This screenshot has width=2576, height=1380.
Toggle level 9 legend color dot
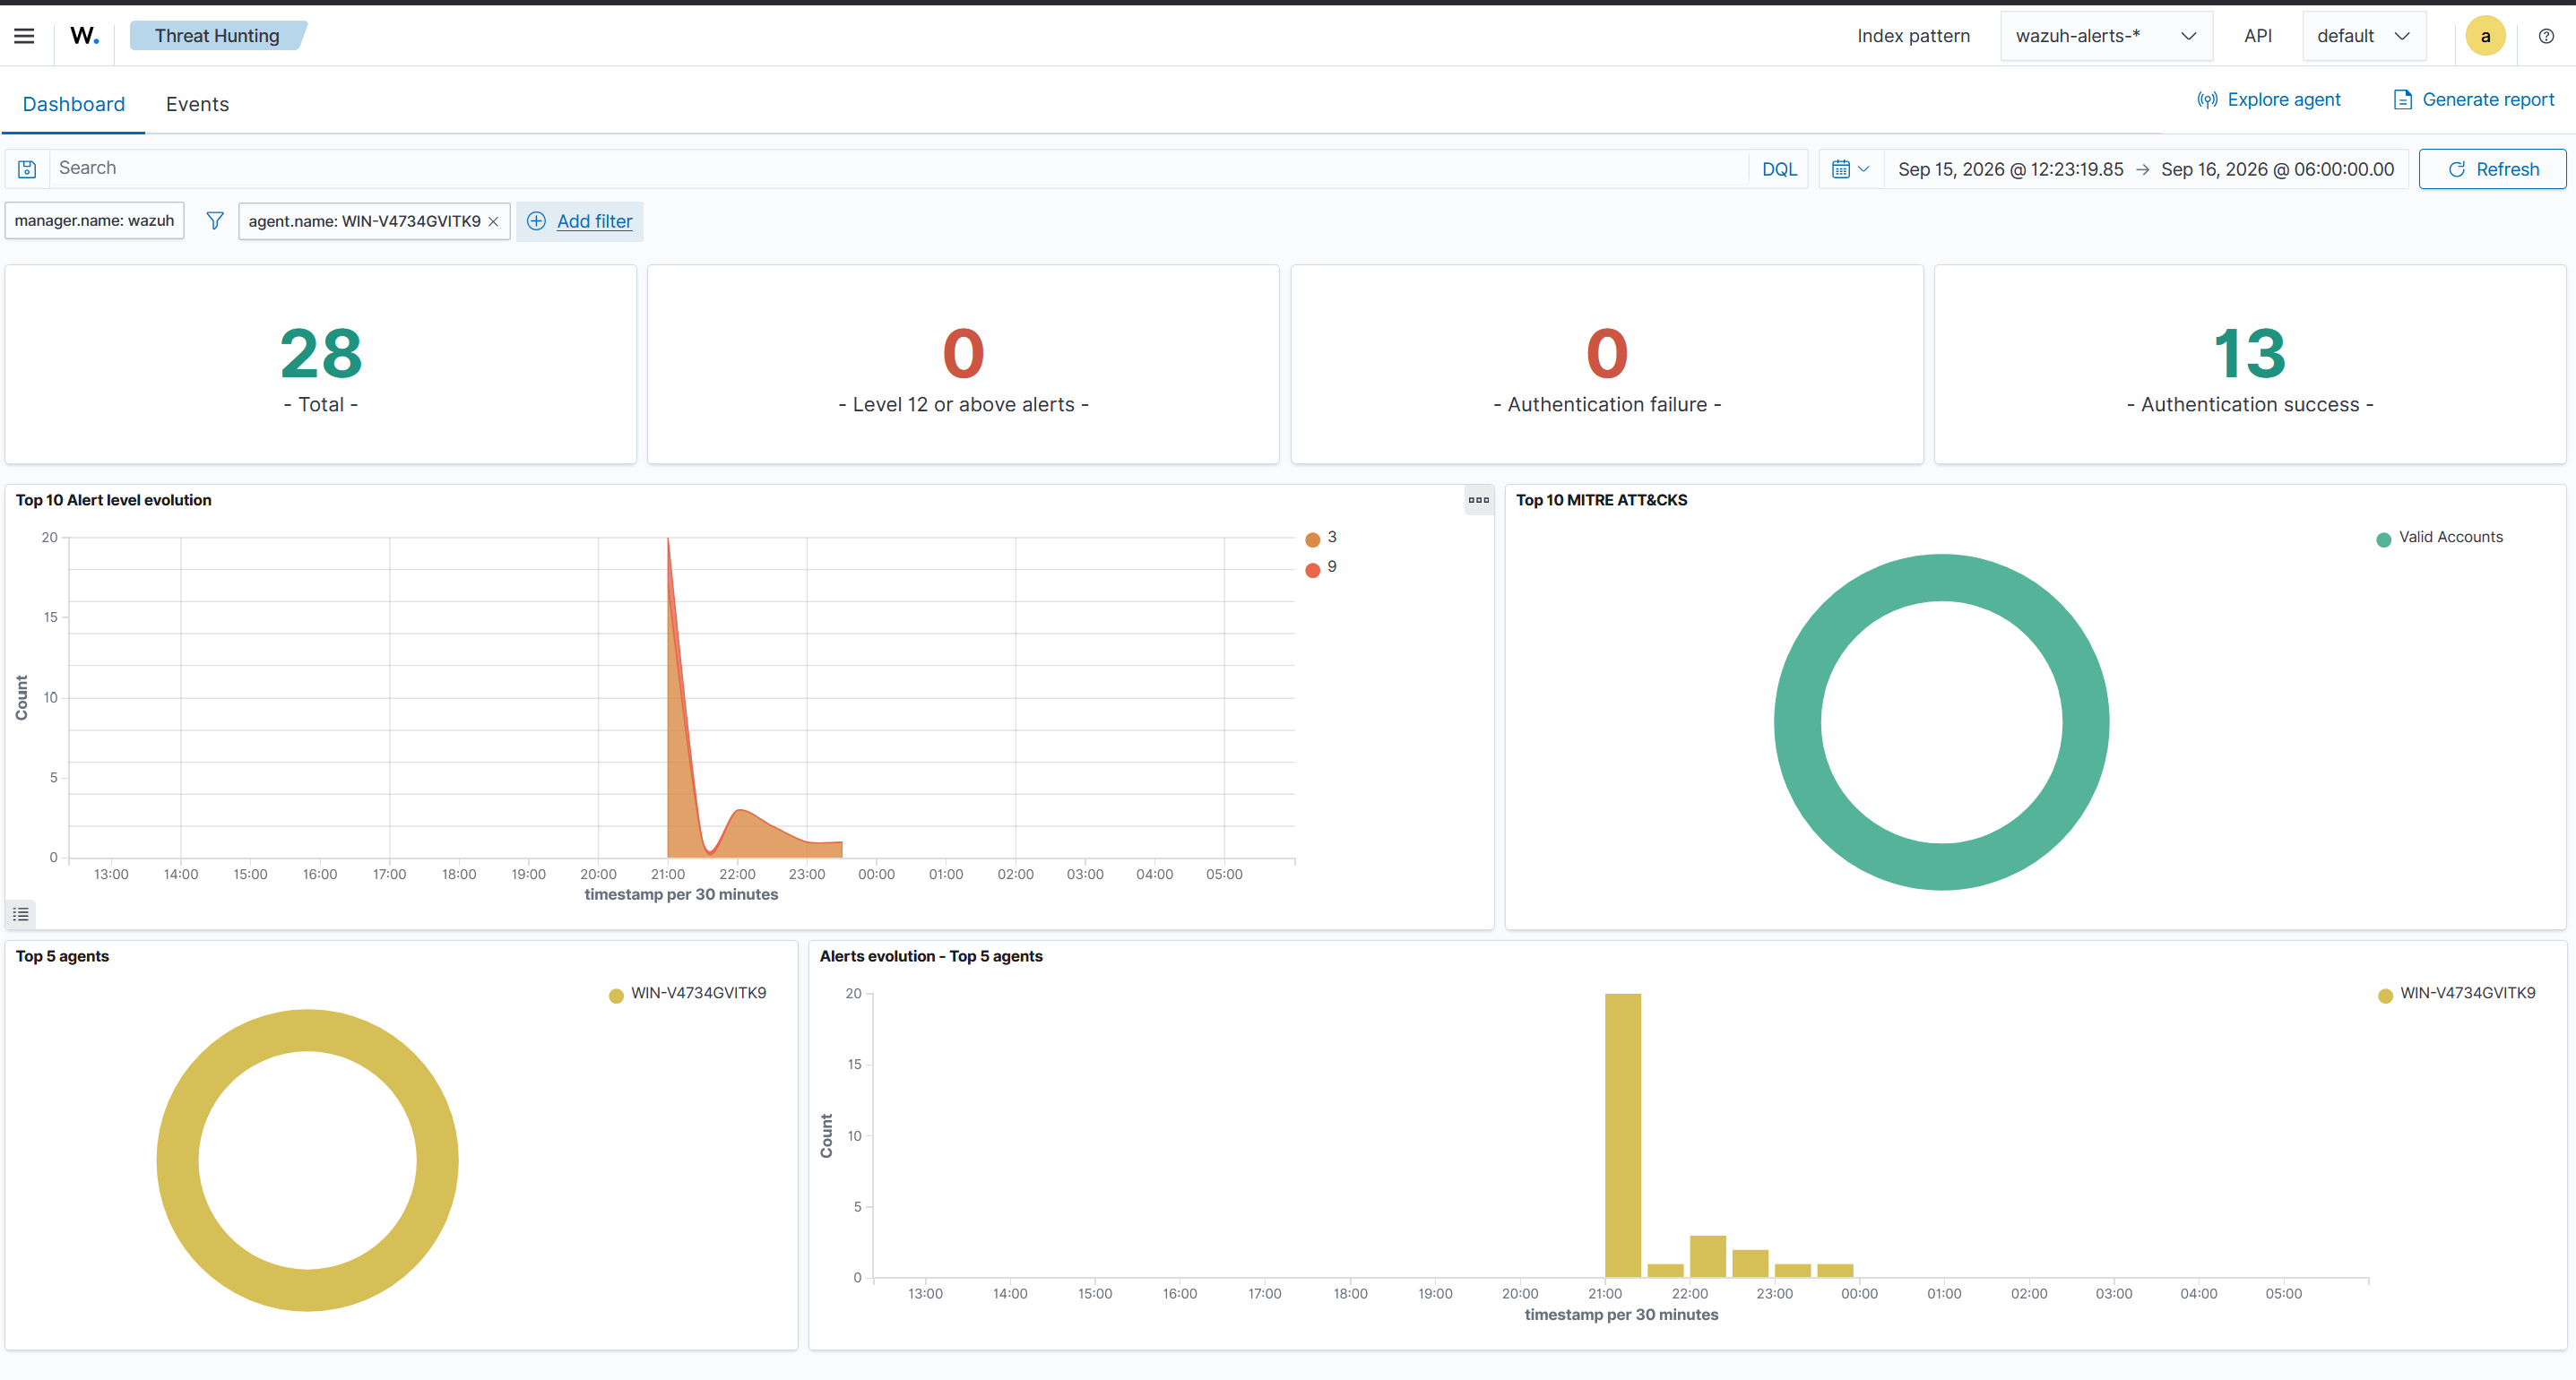1312,570
